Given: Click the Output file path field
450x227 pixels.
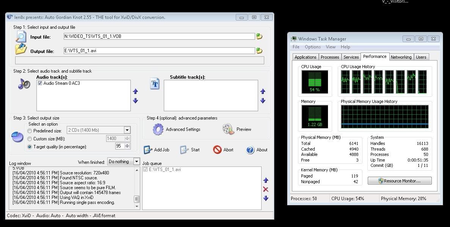Looking at the screenshot, I should point(159,51).
